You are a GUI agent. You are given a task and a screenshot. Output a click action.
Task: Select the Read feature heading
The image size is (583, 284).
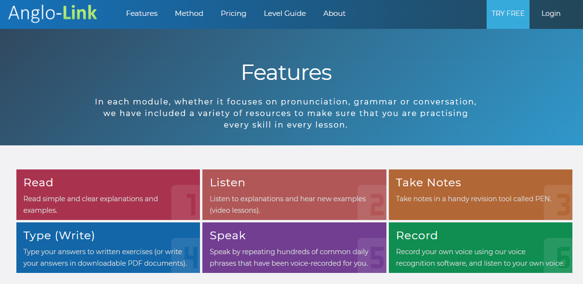[38, 182]
